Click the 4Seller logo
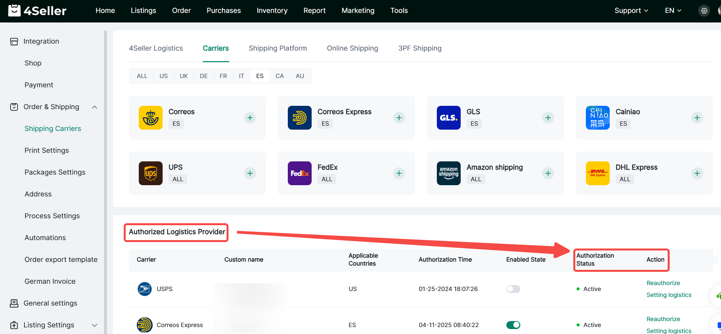Image resolution: width=721 pixels, height=334 pixels. point(37,11)
